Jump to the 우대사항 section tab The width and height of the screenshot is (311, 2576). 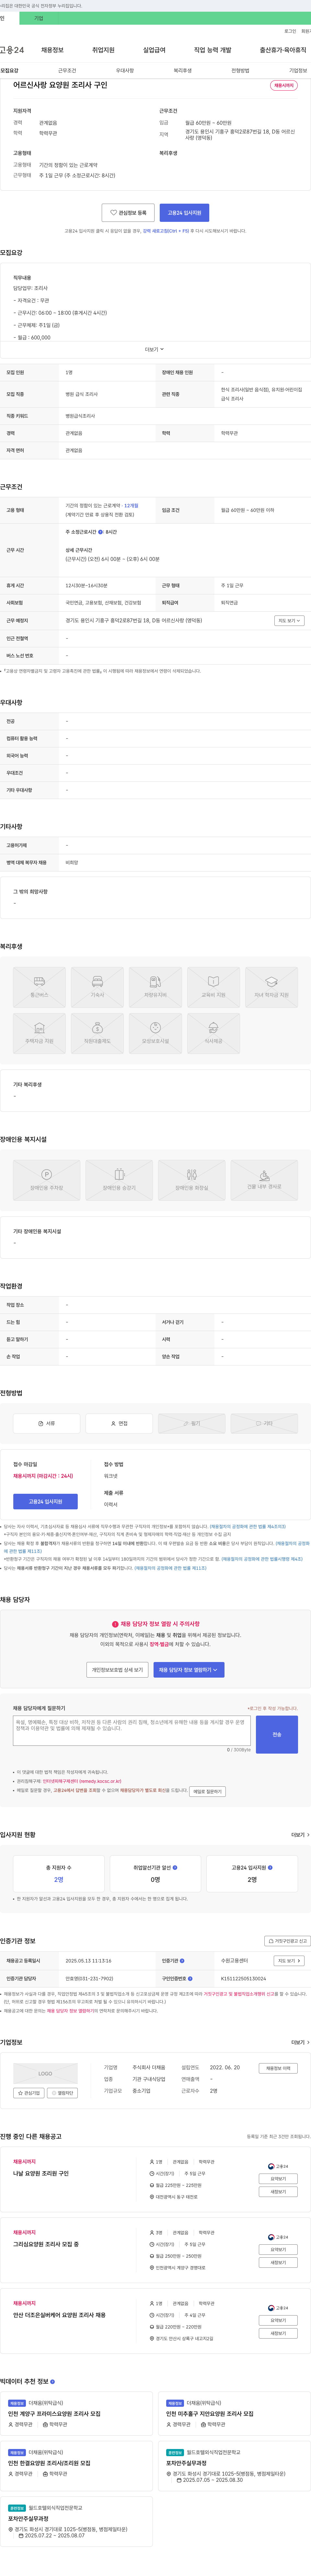coord(125,71)
